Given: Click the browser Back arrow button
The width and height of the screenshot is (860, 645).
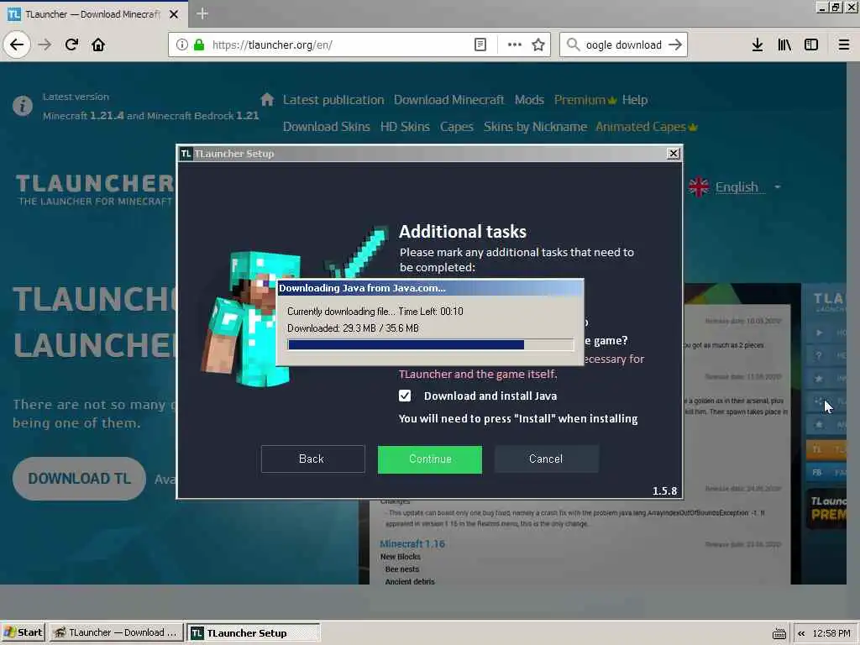Looking at the screenshot, I should tap(17, 45).
